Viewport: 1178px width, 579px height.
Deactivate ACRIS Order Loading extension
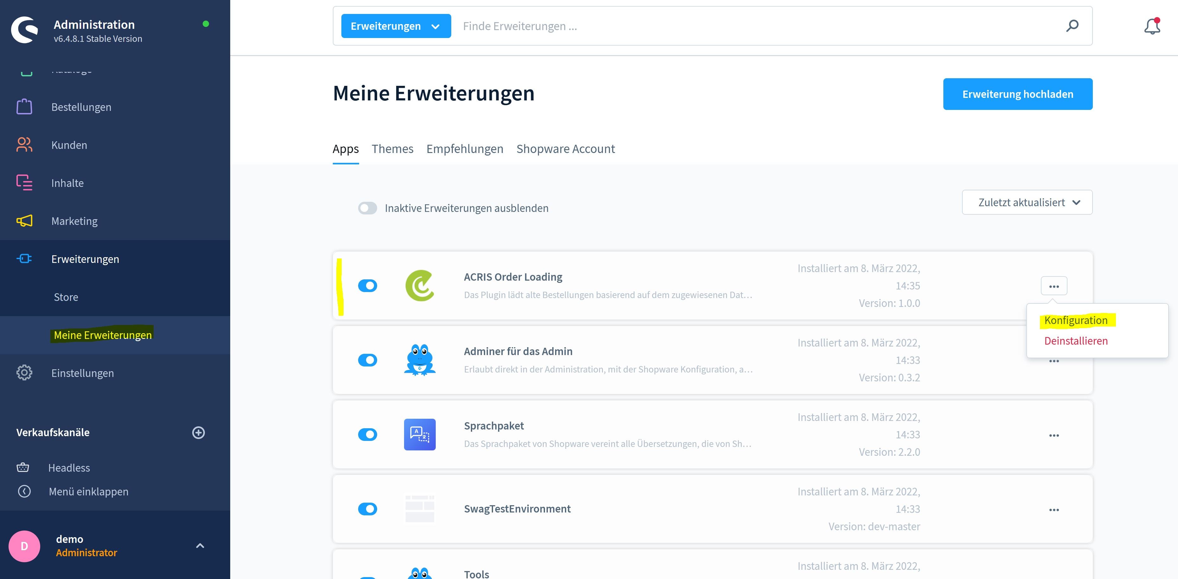(367, 285)
